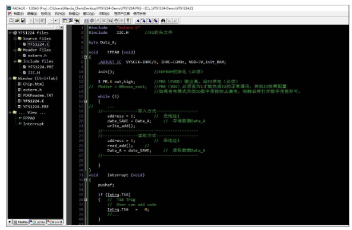This screenshot has height=230, width=352.
Task: Fold the Interrupt function block at line 32
Action: point(85,180)
